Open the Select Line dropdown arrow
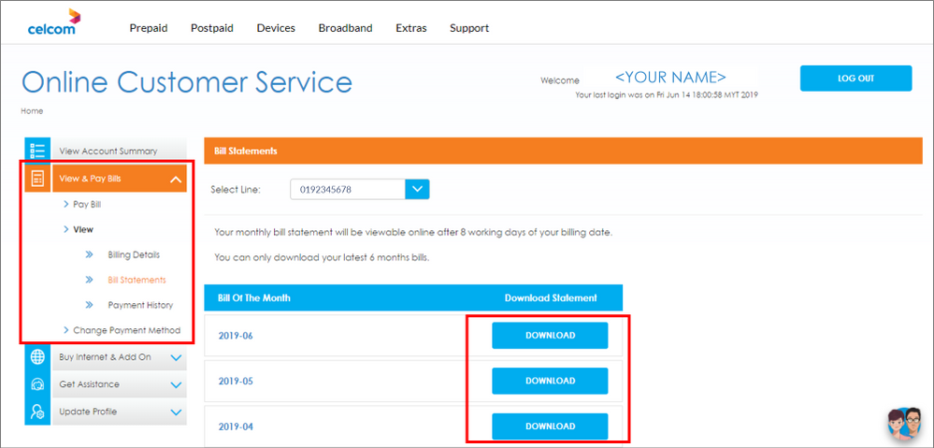The height and width of the screenshot is (448, 934). 417,190
